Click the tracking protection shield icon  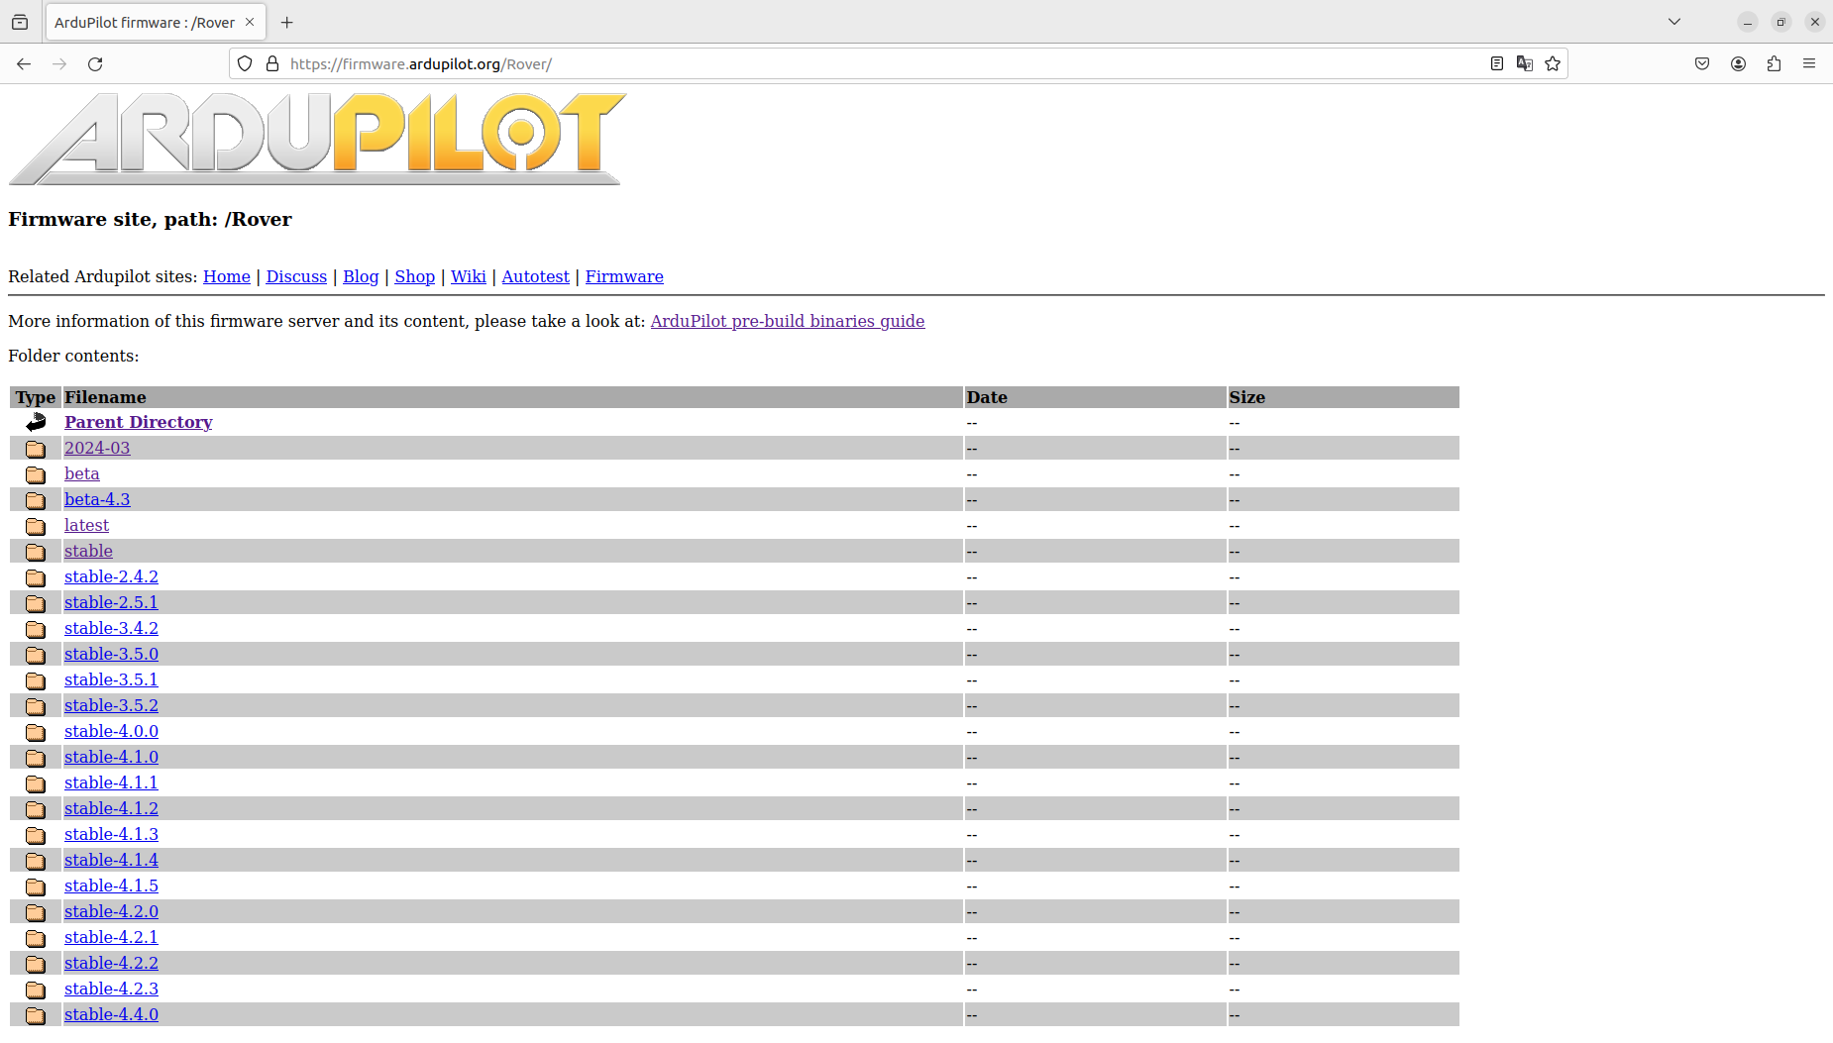[245, 64]
